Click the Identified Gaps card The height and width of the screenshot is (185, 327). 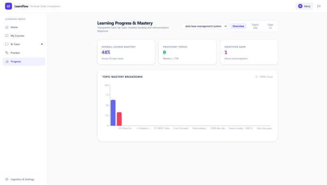(249, 52)
